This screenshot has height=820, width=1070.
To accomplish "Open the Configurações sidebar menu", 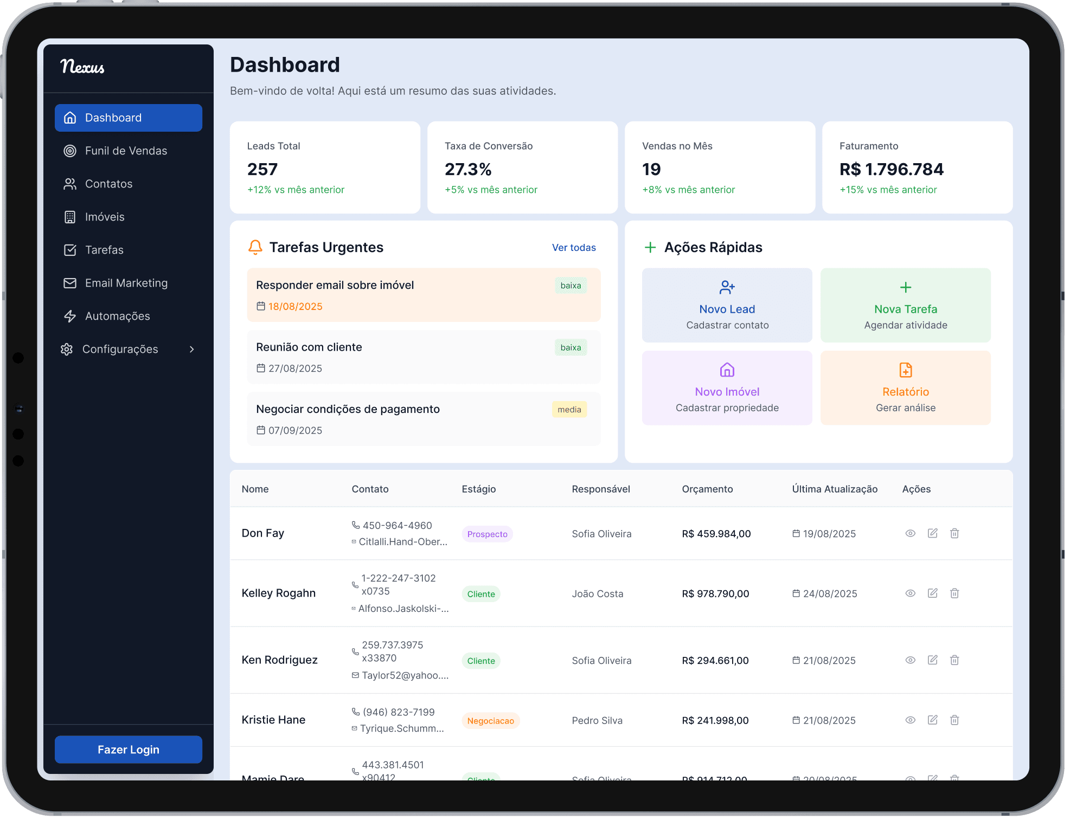I will (120, 349).
